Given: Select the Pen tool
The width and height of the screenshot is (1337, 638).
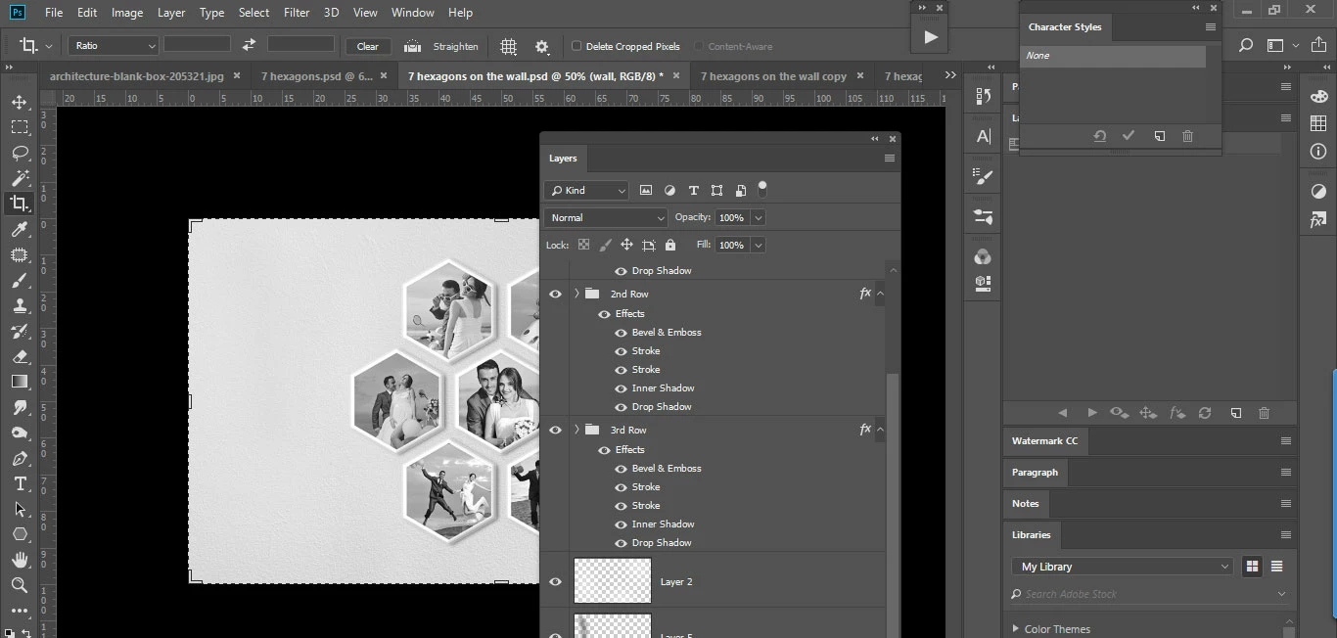Looking at the screenshot, I should click(20, 459).
